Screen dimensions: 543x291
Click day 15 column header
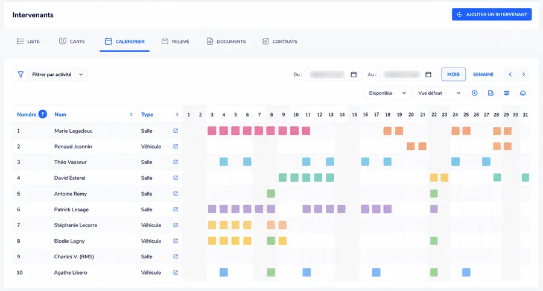point(354,115)
